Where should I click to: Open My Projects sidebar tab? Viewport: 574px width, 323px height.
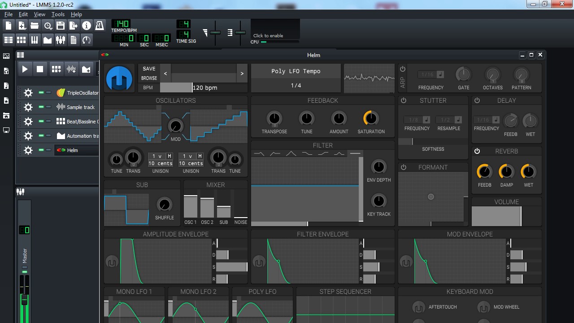click(6, 71)
